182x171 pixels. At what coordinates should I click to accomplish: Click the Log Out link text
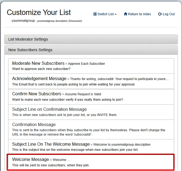pyautogui.click(x=169, y=14)
